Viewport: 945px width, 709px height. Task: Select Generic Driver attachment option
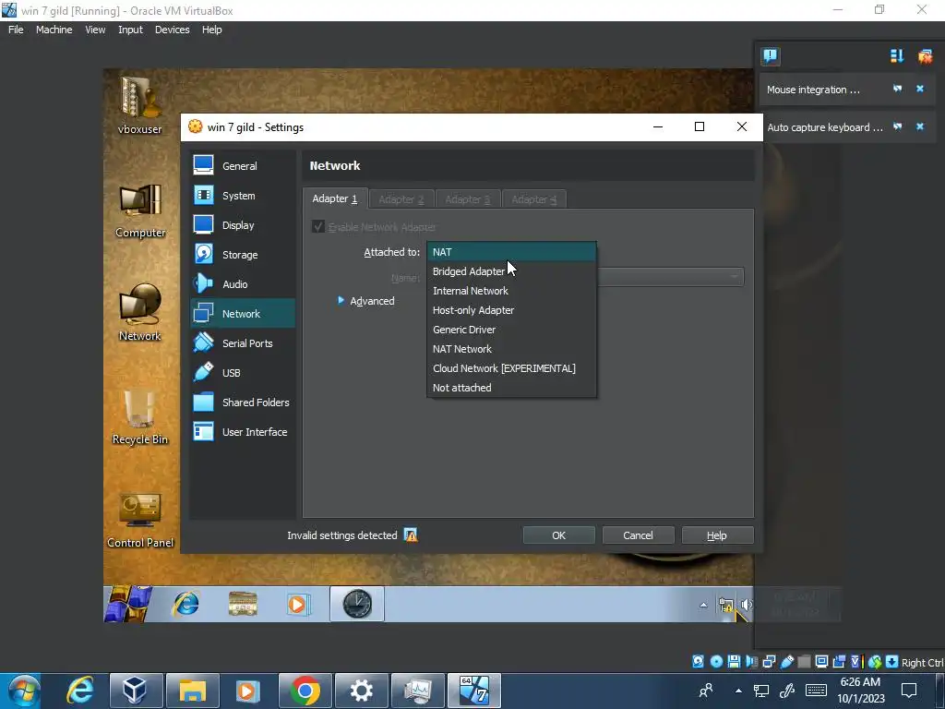point(511,330)
